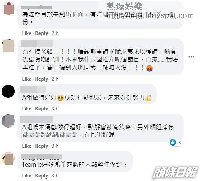Like the Team b comment
The image size is (200, 181).
27,176
